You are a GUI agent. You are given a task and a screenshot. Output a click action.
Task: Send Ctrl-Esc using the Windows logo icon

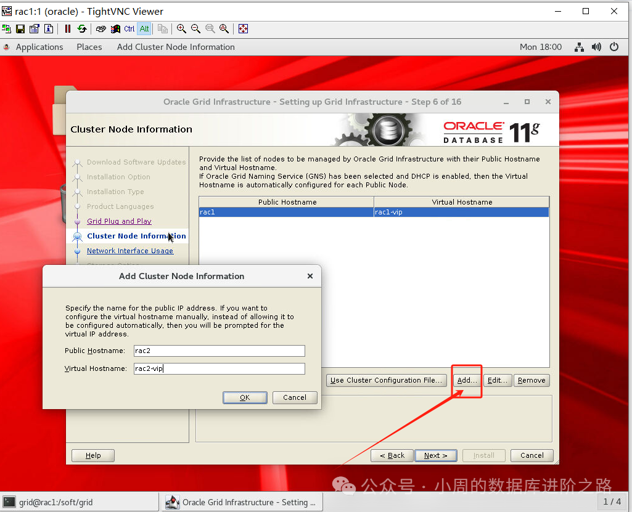point(116,28)
